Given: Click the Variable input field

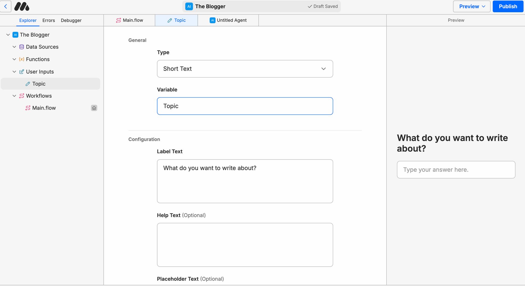Looking at the screenshot, I should [x=245, y=106].
